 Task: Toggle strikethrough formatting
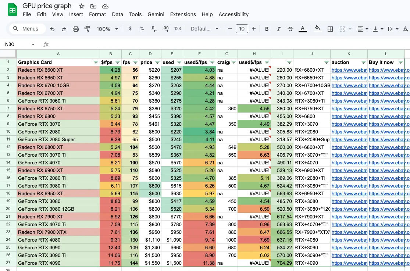click(290, 29)
